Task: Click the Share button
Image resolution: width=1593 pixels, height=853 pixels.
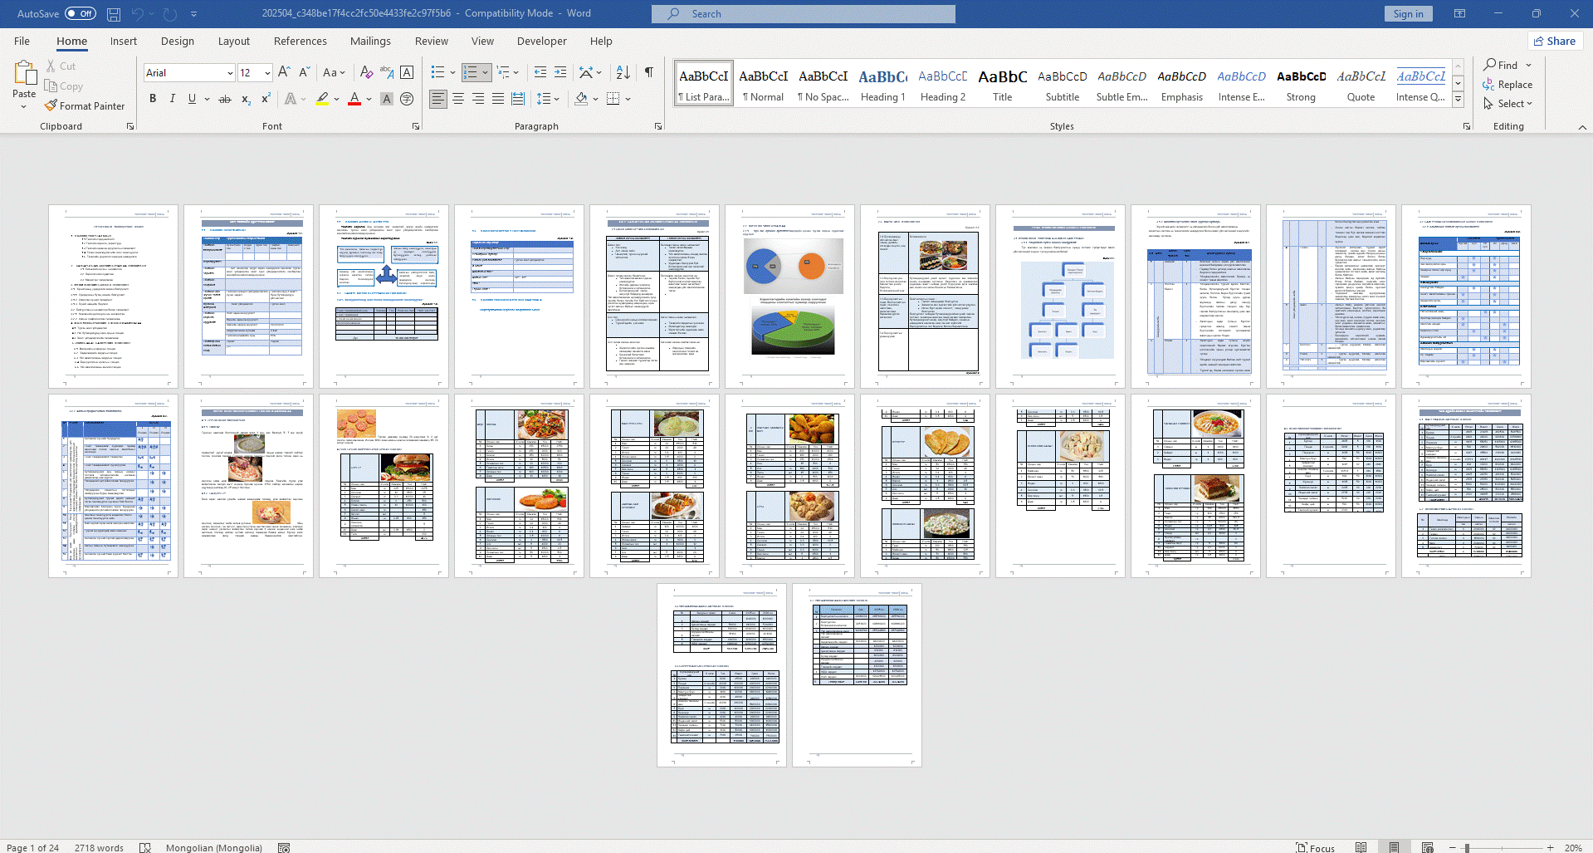Action: 1554,42
